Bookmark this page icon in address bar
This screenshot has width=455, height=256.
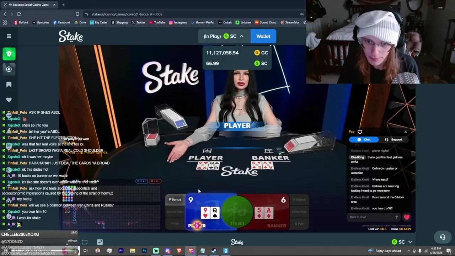tap(77, 14)
